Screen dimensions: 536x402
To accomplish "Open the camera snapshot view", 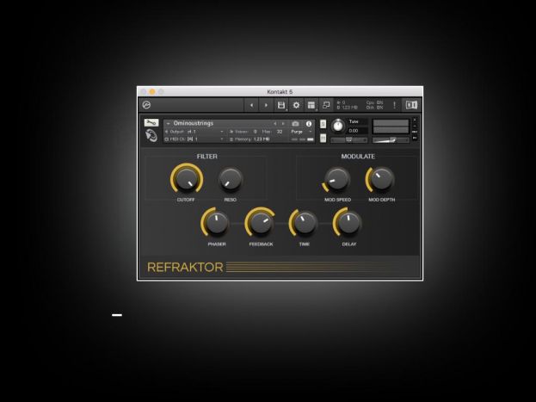I will tap(295, 123).
